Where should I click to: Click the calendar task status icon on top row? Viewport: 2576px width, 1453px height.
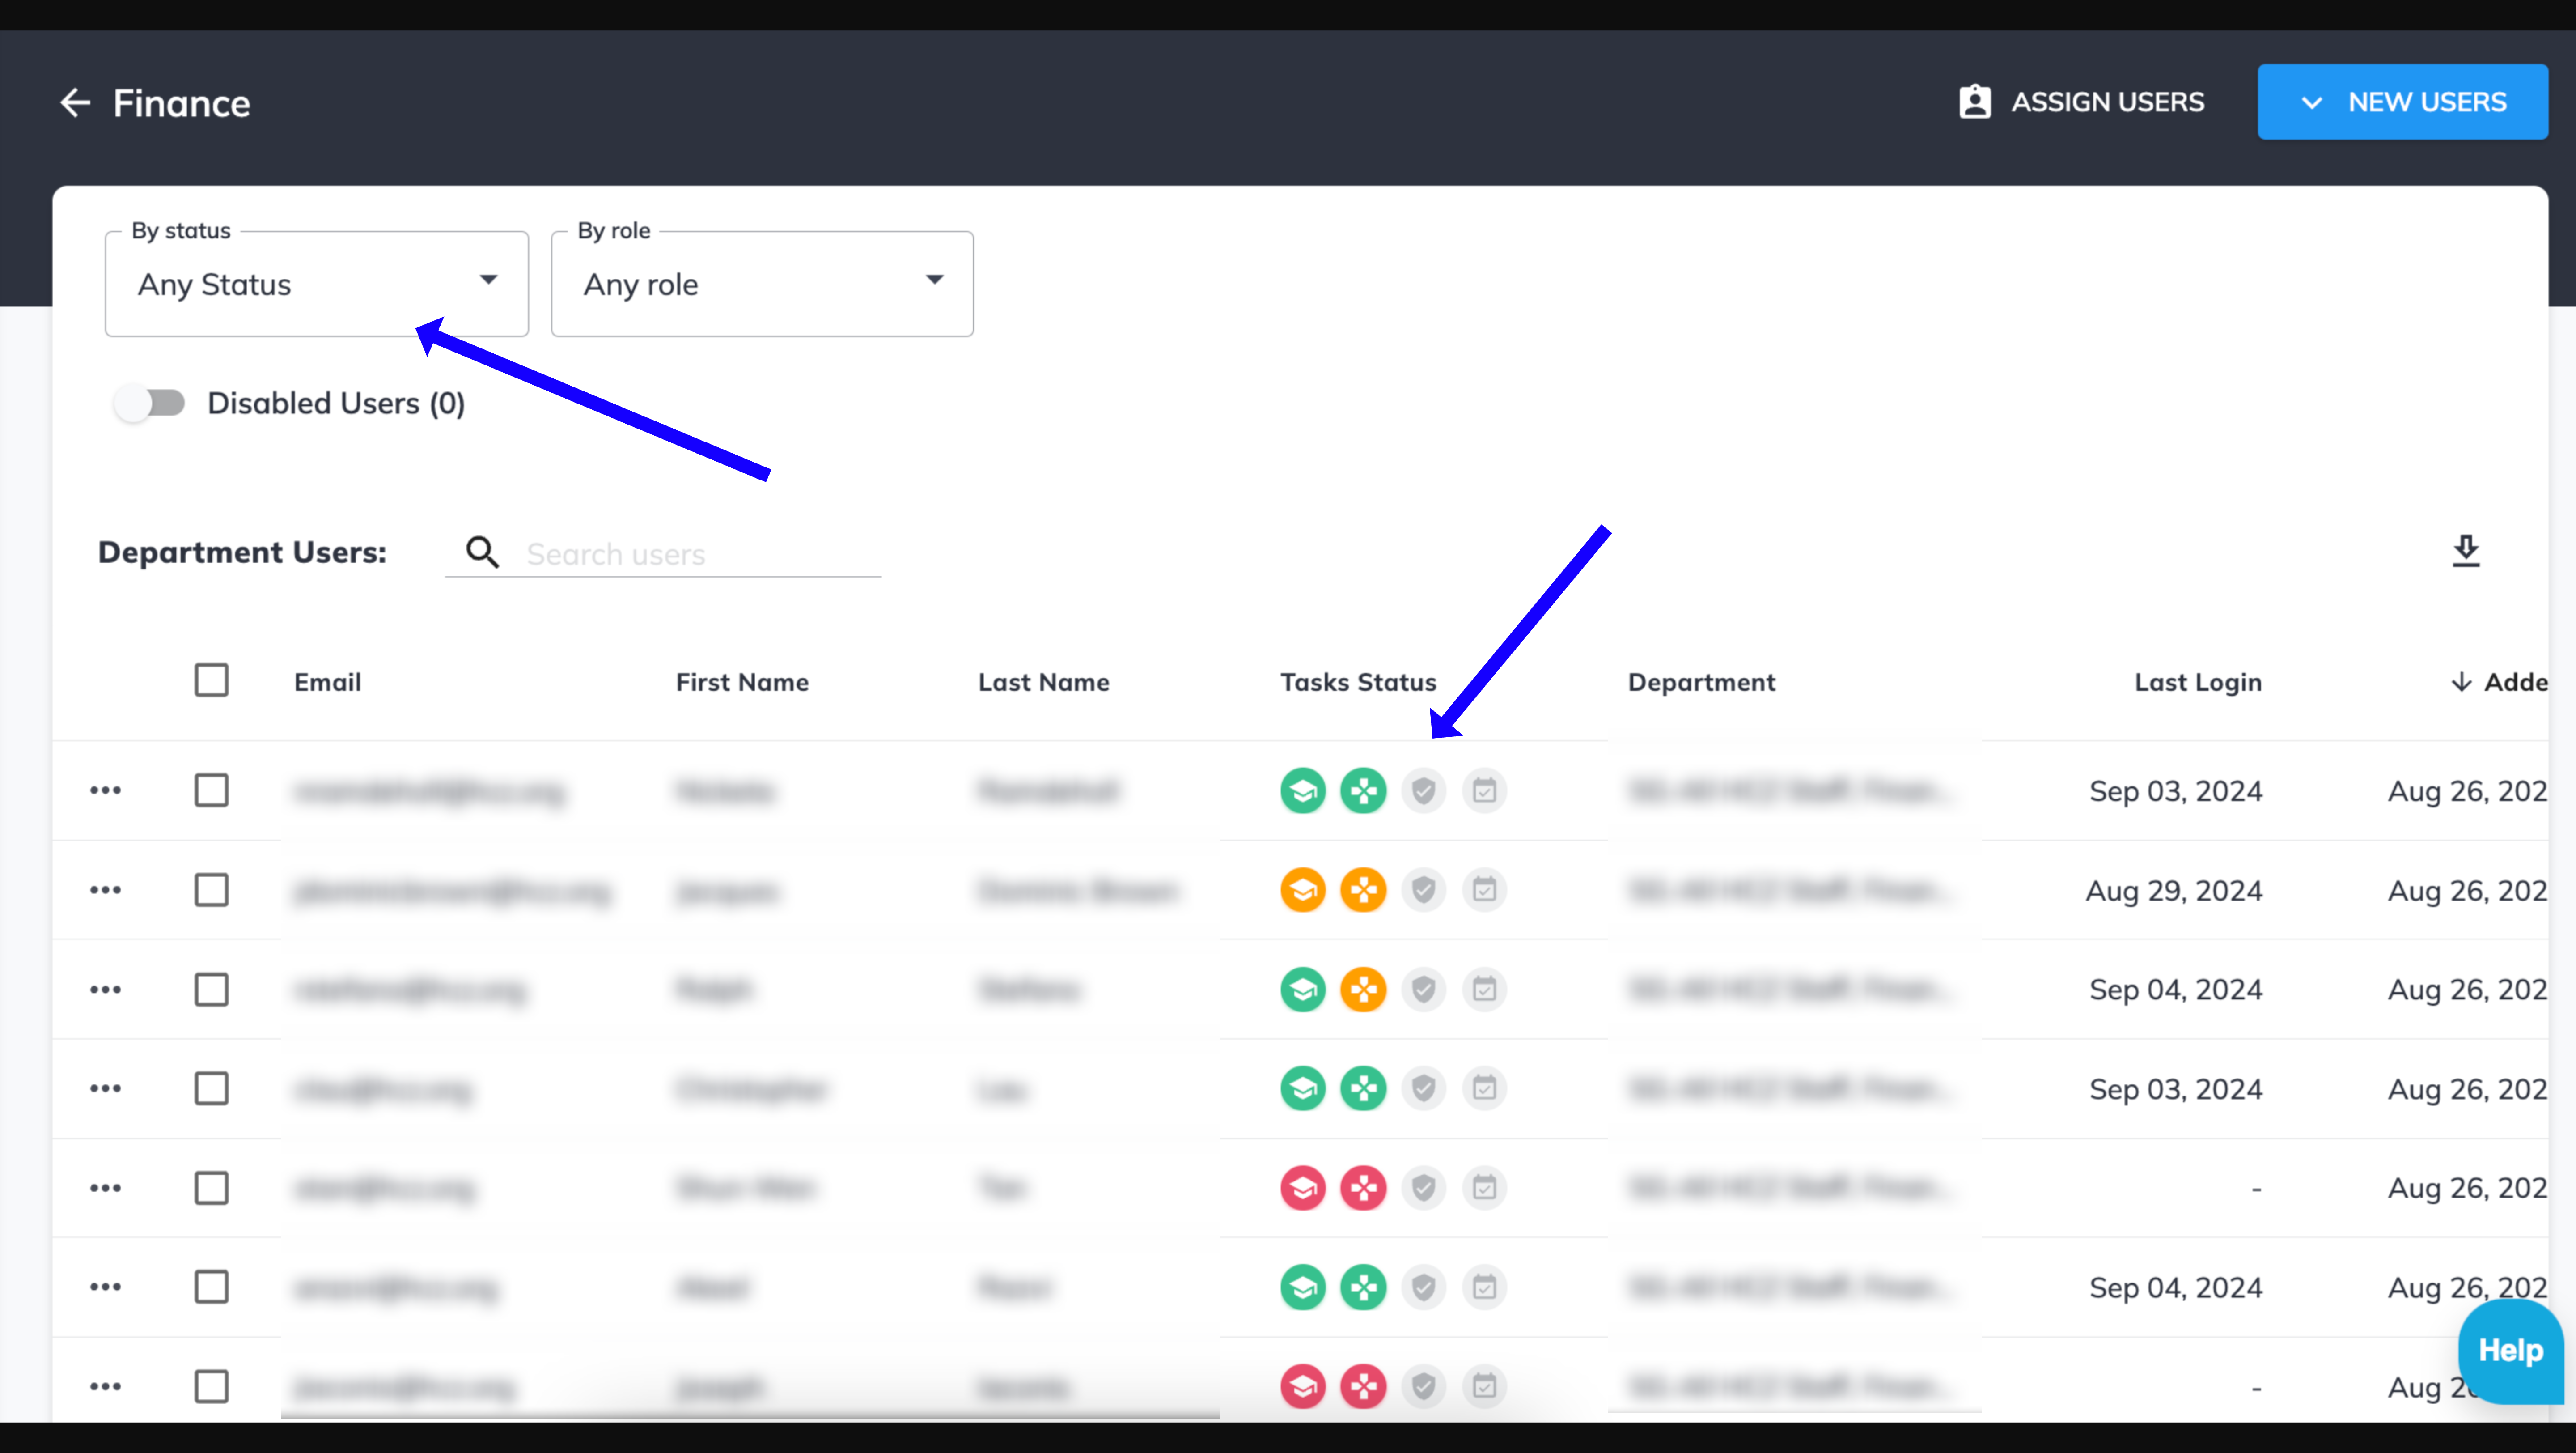[1484, 790]
